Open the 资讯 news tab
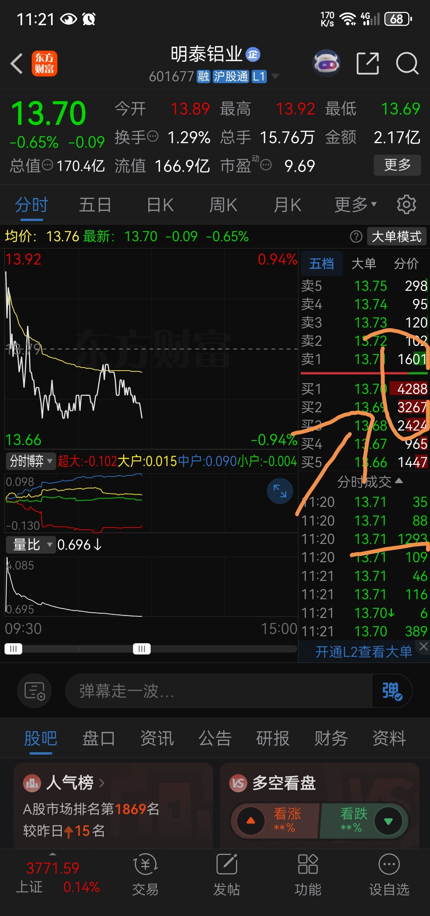The image size is (430, 916). [x=157, y=739]
